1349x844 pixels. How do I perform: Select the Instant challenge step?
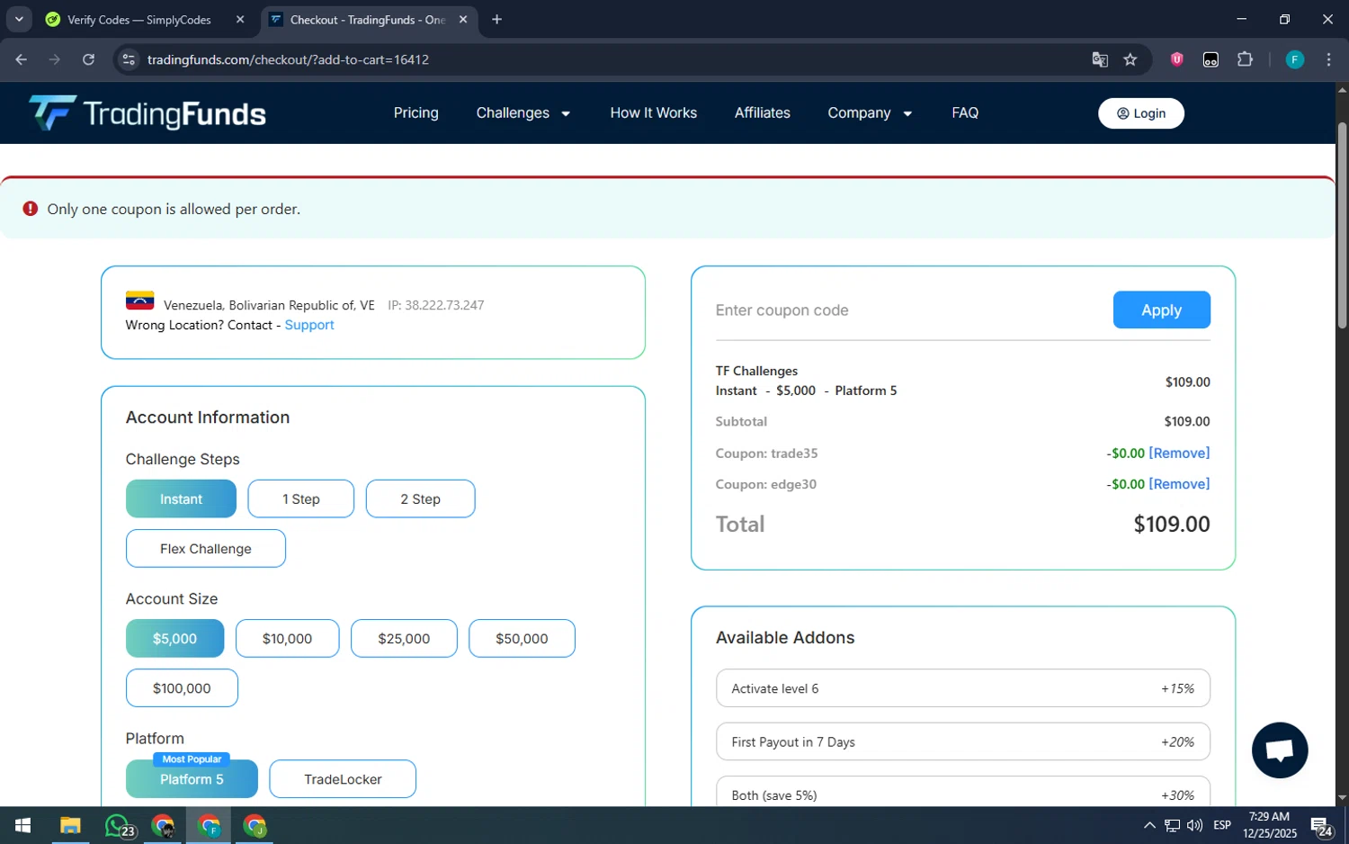[x=181, y=498]
